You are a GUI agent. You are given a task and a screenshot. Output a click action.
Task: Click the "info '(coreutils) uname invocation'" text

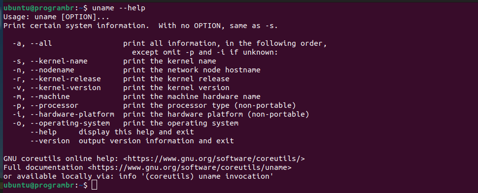click(x=196, y=176)
